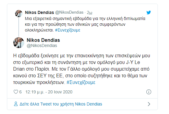The image size is (169, 114).
Task: Click the thread connector line between avatars
Action: [x=19, y=27]
